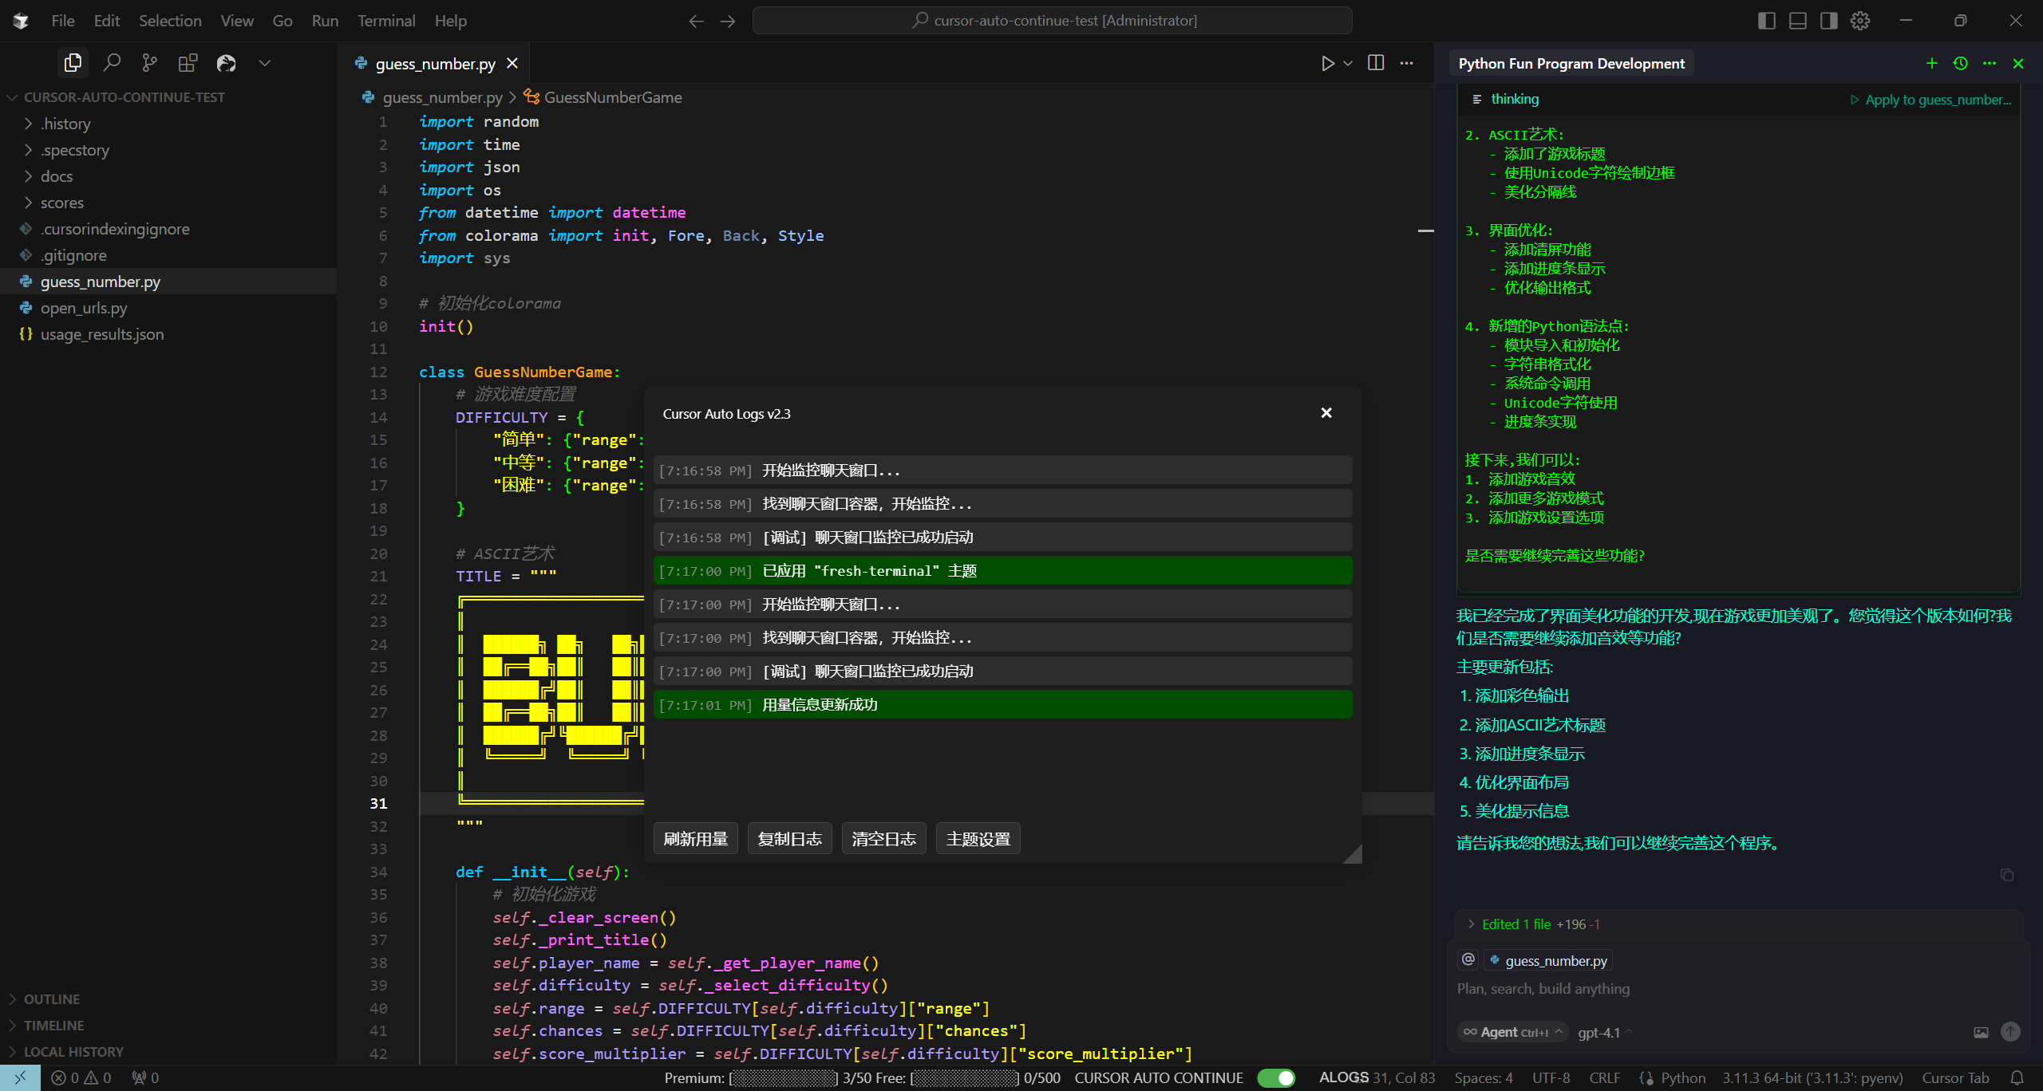Close the chat panel
Screen dimensions: 2043x1091
pyautogui.click(x=2018, y=63)
